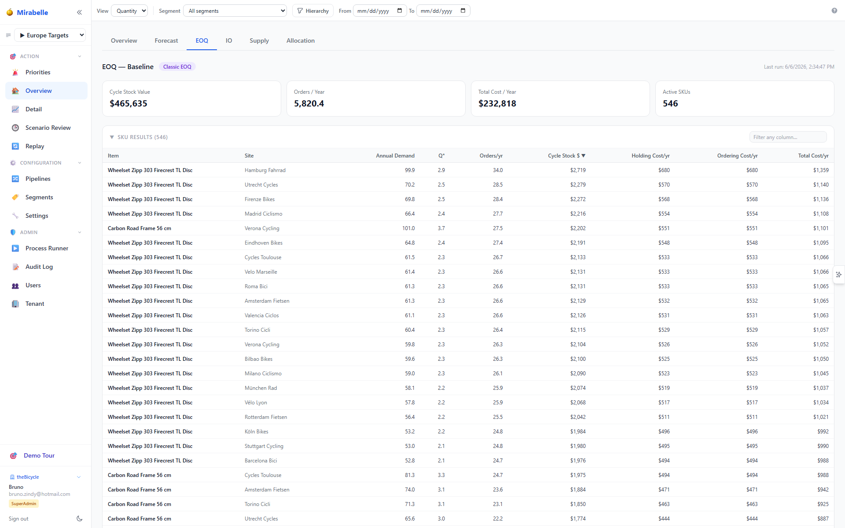Screen dimensions: 845x528
Task: Click the sparkle assistant icon on right edge
Action: (x=839, y=275)
